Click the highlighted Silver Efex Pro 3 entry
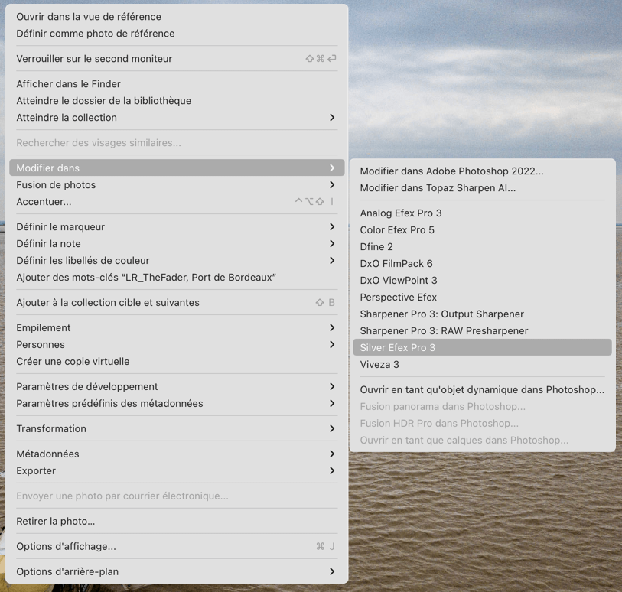This screenshot has height=592, width=622. pos(482,347)
